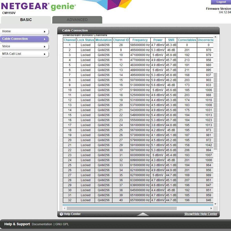Expand the Voice menu arrow
This screenshot has width=231, height=231.
[x=45, y=47]
